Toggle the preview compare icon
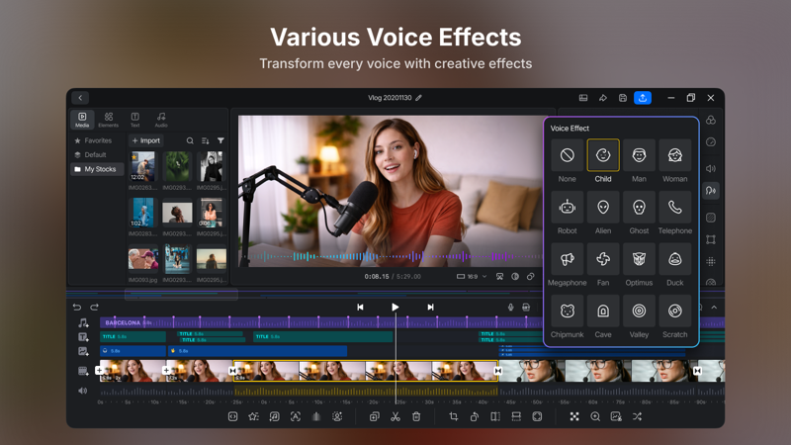Image resolution: width=791 pixels, height=445 pixels. (515, 277)
